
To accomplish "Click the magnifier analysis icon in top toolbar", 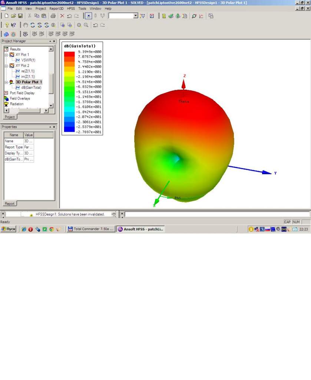I will pyautogui.click(x=194, y=16).
